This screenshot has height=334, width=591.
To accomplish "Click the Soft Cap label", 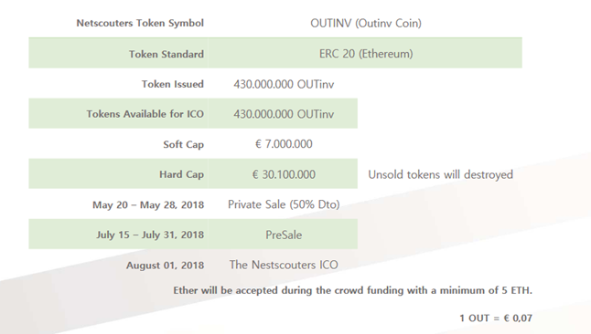I will [183, 144].
